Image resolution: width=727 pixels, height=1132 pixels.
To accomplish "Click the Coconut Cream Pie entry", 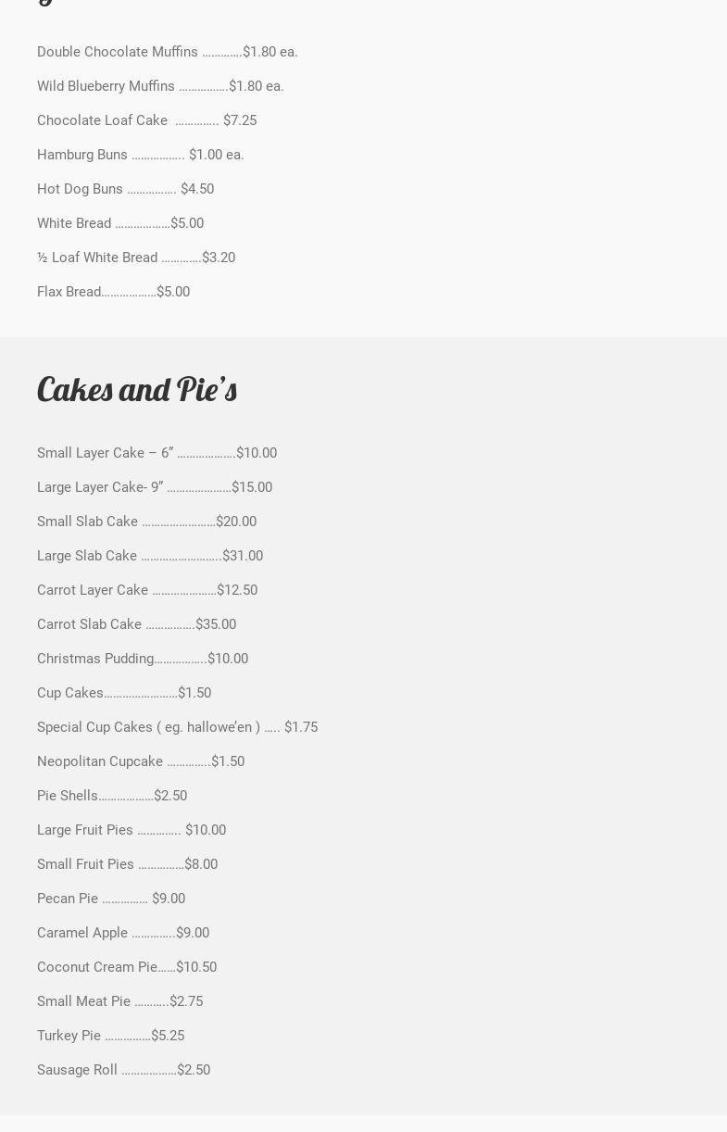I will point(127,967).
